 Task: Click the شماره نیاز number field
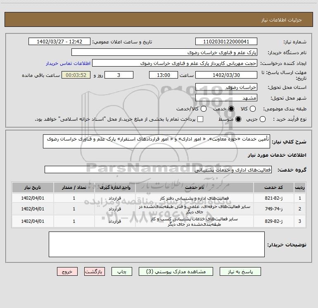point(226,42)
